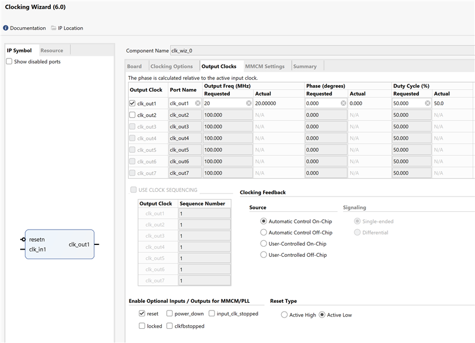Enable the clk_out2 output clock checkbox

pos(132,115)
